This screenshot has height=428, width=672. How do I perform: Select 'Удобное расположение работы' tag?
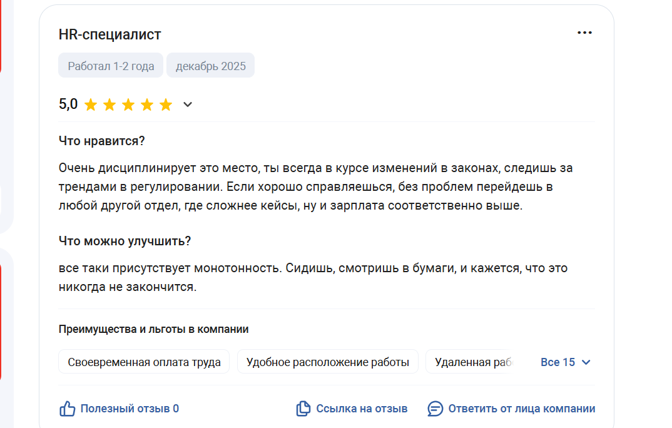coord(327,362)
